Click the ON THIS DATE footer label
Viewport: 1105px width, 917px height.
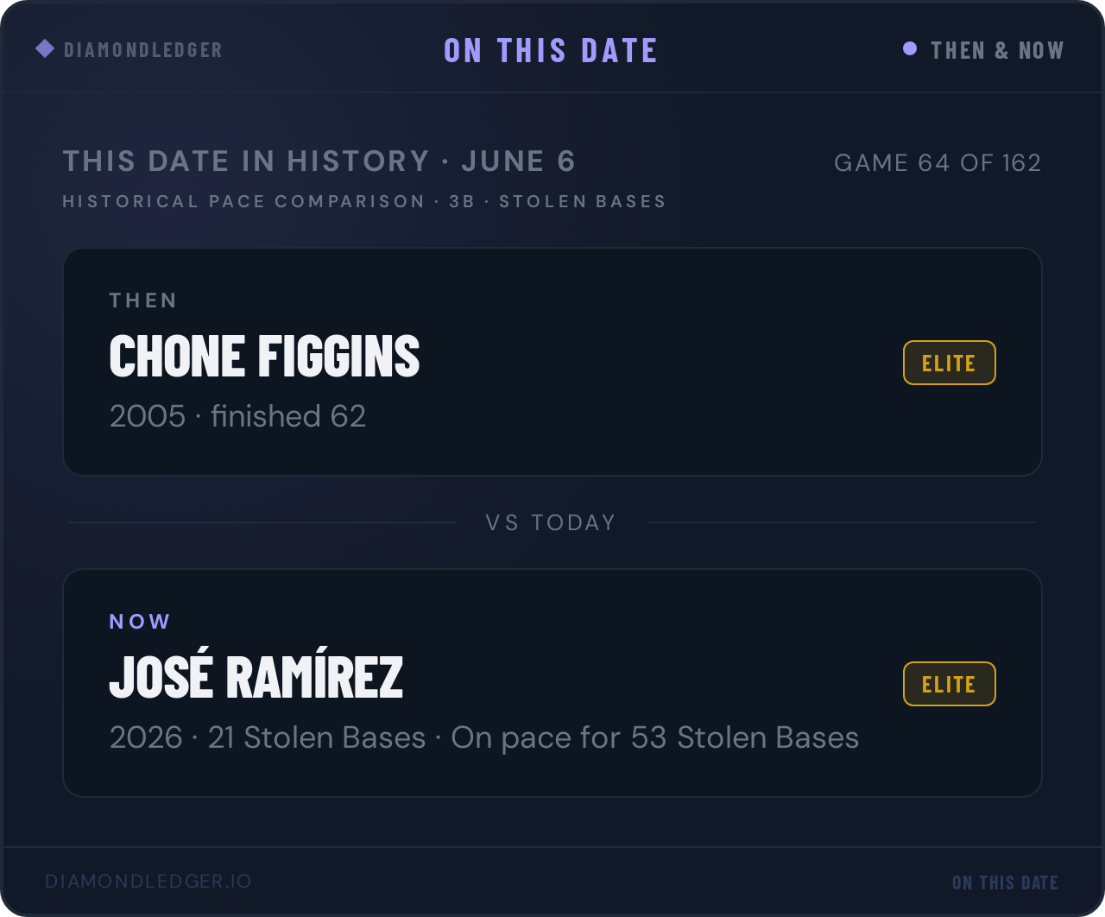coord(1006,882)
